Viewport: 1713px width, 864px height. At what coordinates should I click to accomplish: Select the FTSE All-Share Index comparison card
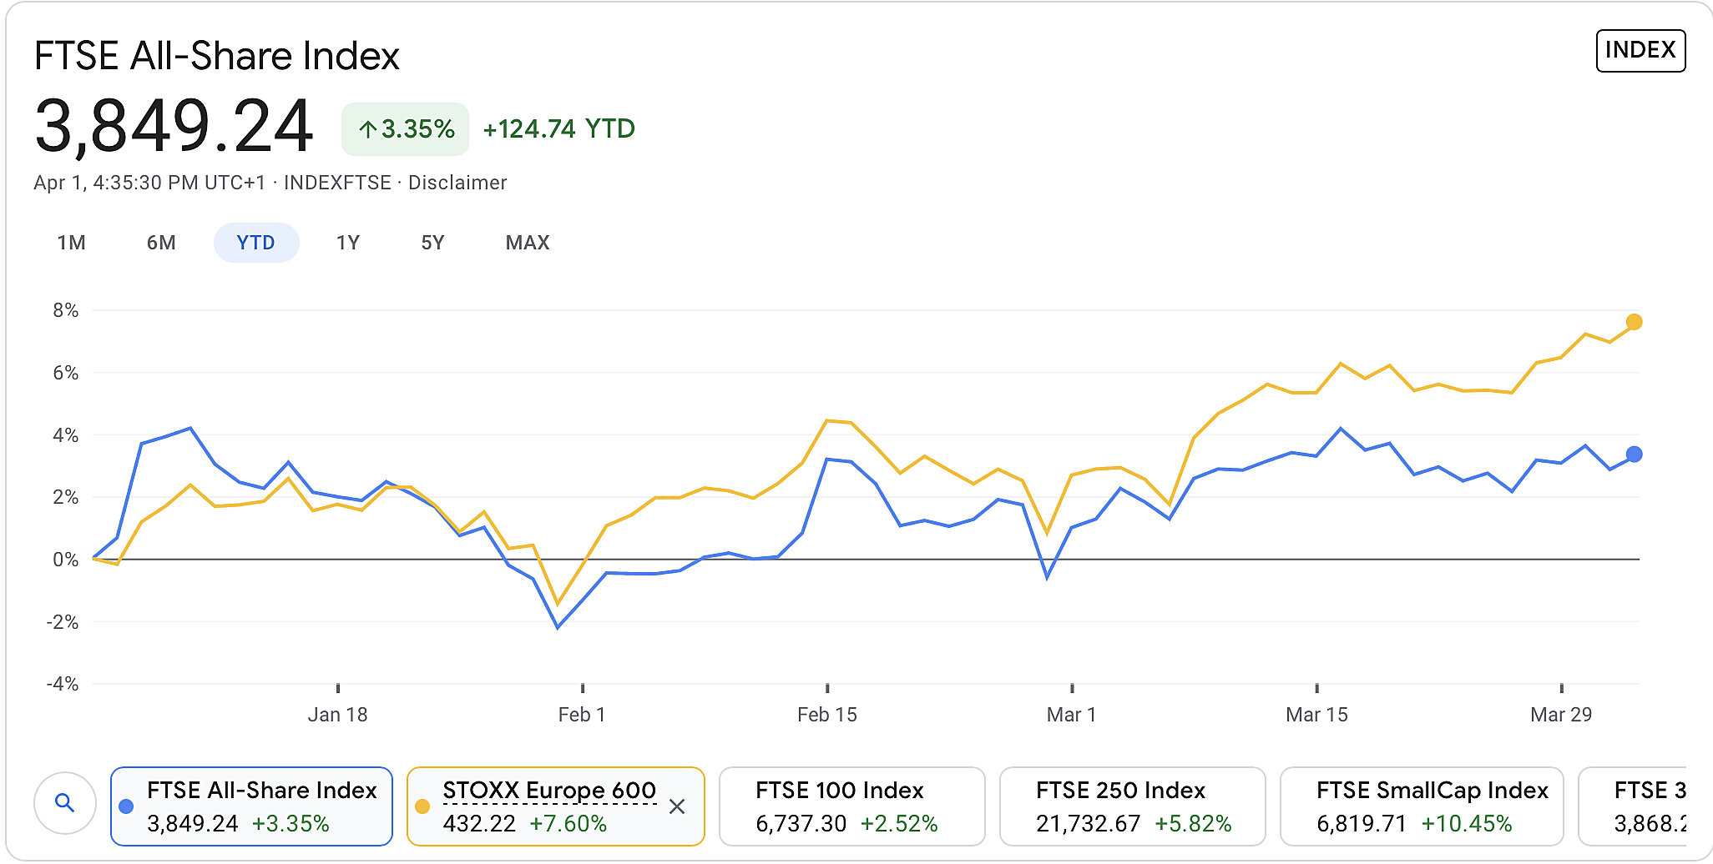click(251, 806)
